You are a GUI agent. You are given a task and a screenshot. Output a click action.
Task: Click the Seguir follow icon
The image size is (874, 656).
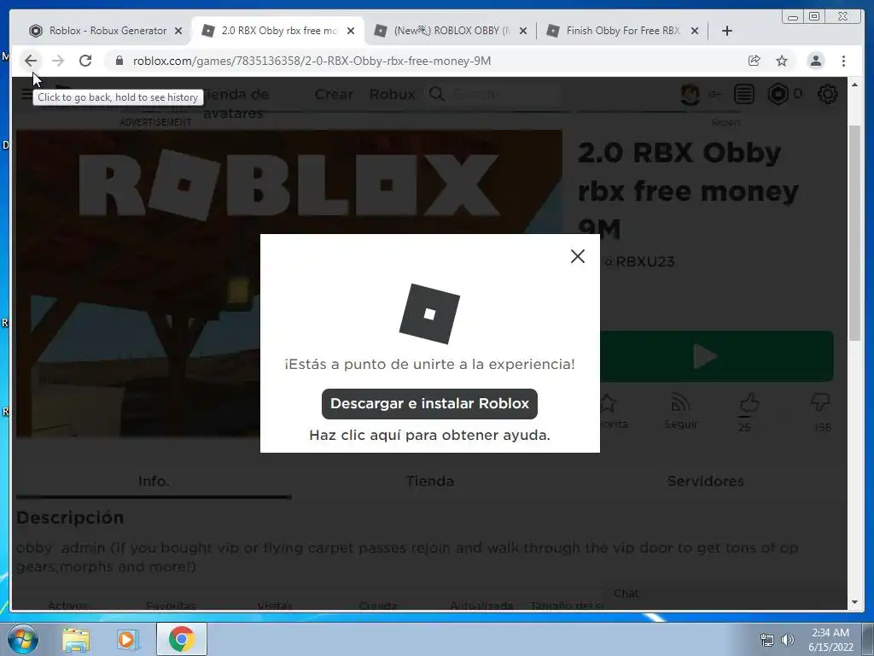point(680,411)
